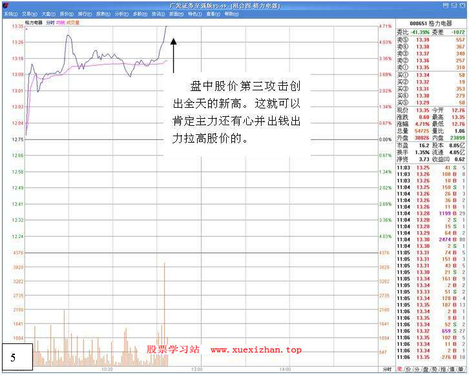The width and height of the screenshot is (469, 375).
Task: Select the 价 tab at bottom right
Action: click(x=408, y=369)
